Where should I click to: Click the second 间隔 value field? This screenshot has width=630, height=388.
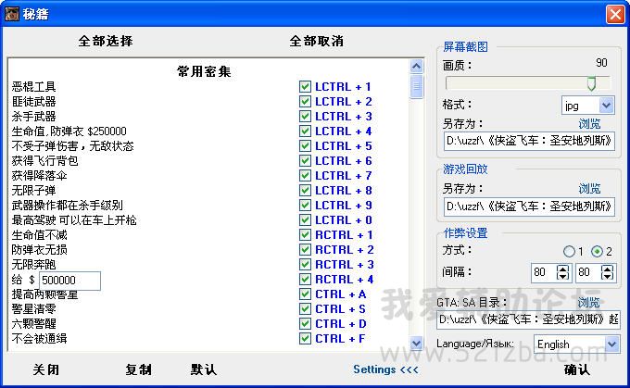pos(588,272)
